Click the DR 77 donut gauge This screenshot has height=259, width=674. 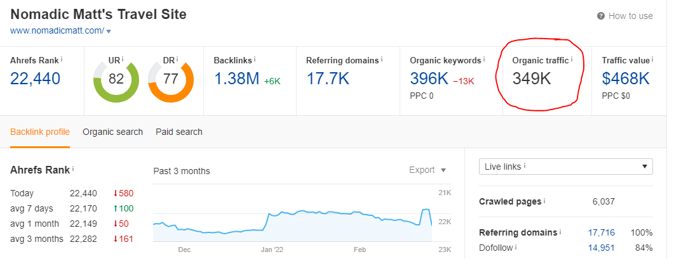[171, 80]
